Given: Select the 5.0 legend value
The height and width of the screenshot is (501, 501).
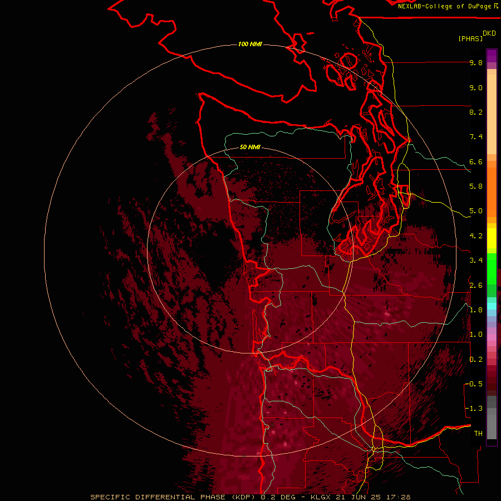Looking at the screenshot, I should [x=476, y=211].
